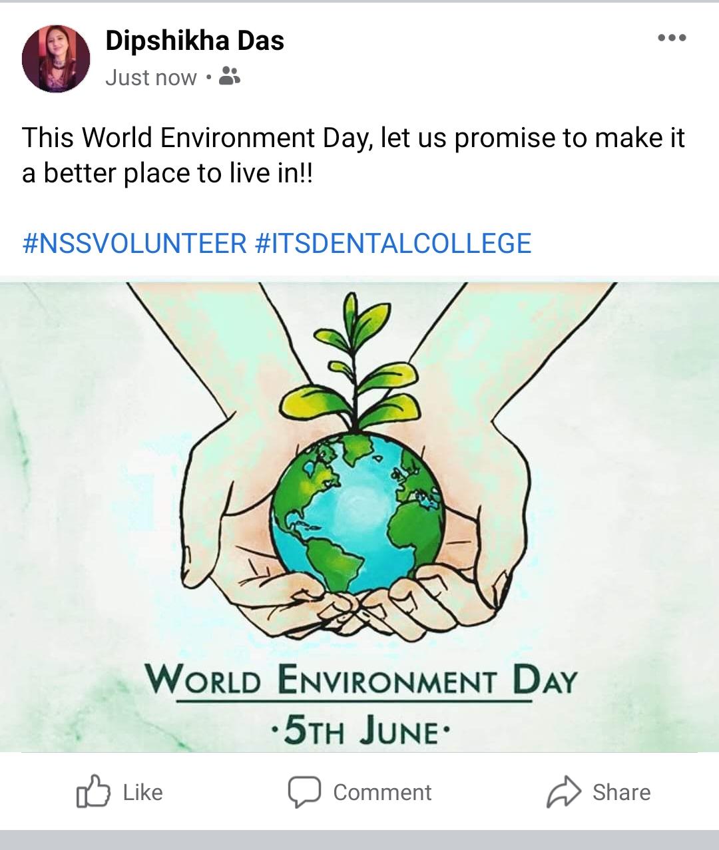Open the #NSSVOLUNTEER hashtag
This screenshot has height=850, width=719.
coord(134,244)
